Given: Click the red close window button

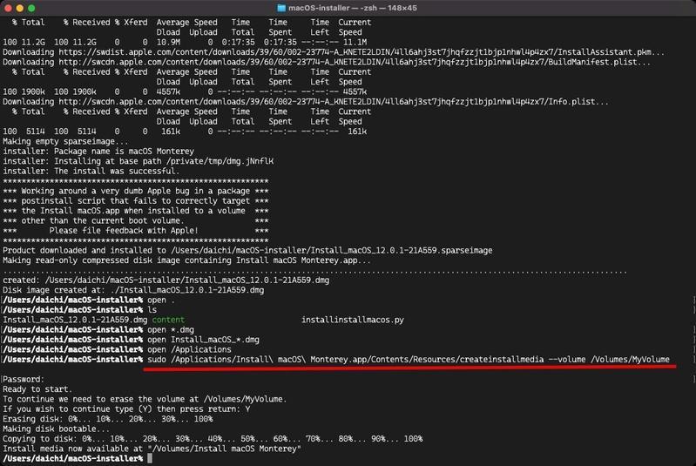Looking at the screenshot, I should click(x=8, y=8).
